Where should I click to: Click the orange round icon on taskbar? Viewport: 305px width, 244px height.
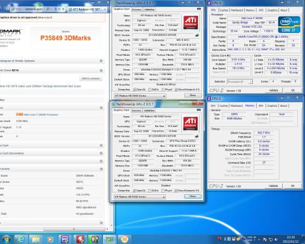click(125, 240)
